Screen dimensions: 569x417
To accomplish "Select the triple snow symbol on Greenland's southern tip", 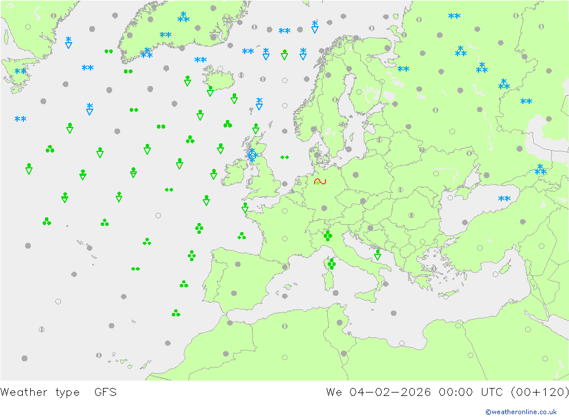I will 147,53.
